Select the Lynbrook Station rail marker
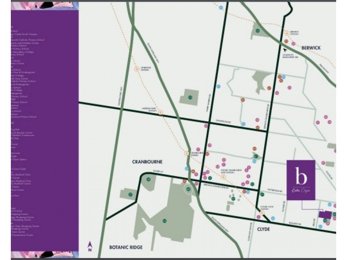This screenshot has width=347, height=260. pyautogui.click(x=137, y=68)
